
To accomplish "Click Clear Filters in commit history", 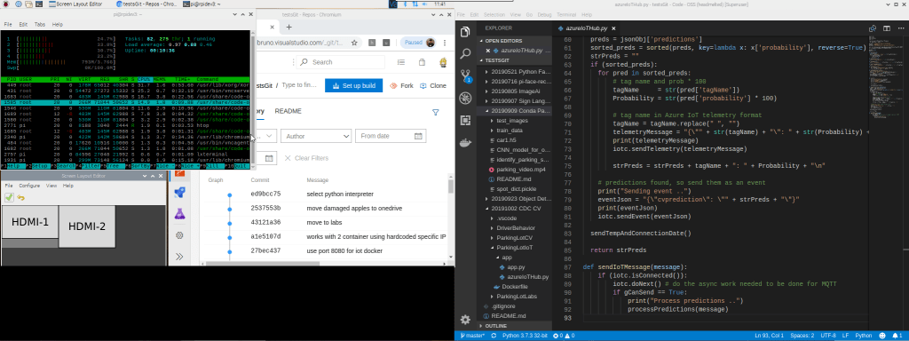I will (305, 158).
